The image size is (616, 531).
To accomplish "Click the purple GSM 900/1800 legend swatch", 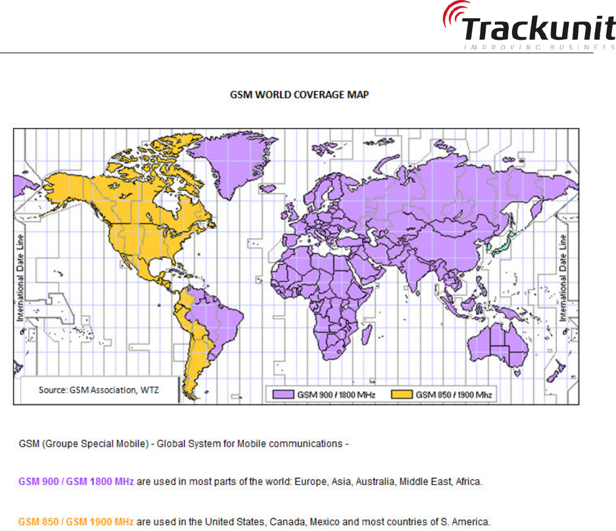I will point(283,395).
